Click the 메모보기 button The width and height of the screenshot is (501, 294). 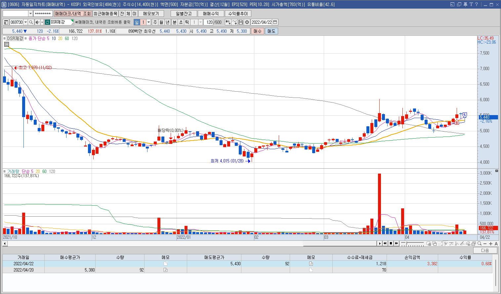click(151, 14)
